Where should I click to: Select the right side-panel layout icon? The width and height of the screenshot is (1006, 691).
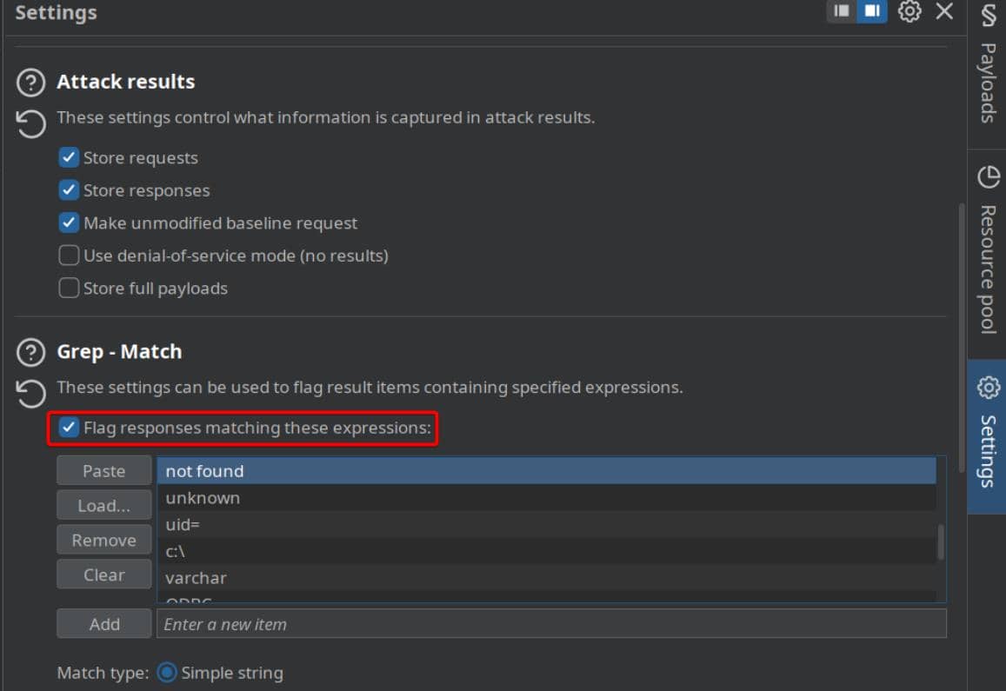(x=872, y=12)
